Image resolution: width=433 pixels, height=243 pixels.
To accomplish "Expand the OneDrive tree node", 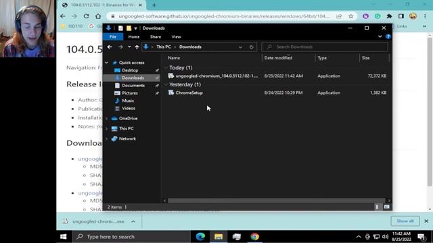I will pyautogui.click(x=107, y=119).
